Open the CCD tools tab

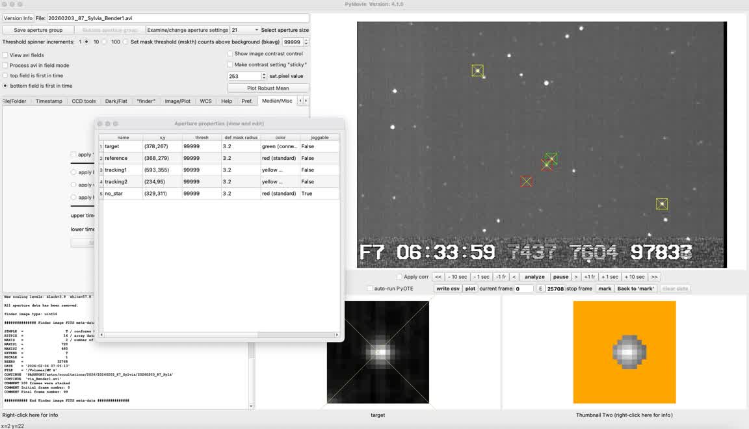83,101
